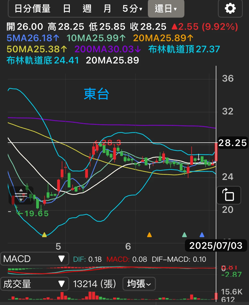Switch to 日 daily chart tab
The width and height of the screenshot is (249, 305).
point(67,9)
